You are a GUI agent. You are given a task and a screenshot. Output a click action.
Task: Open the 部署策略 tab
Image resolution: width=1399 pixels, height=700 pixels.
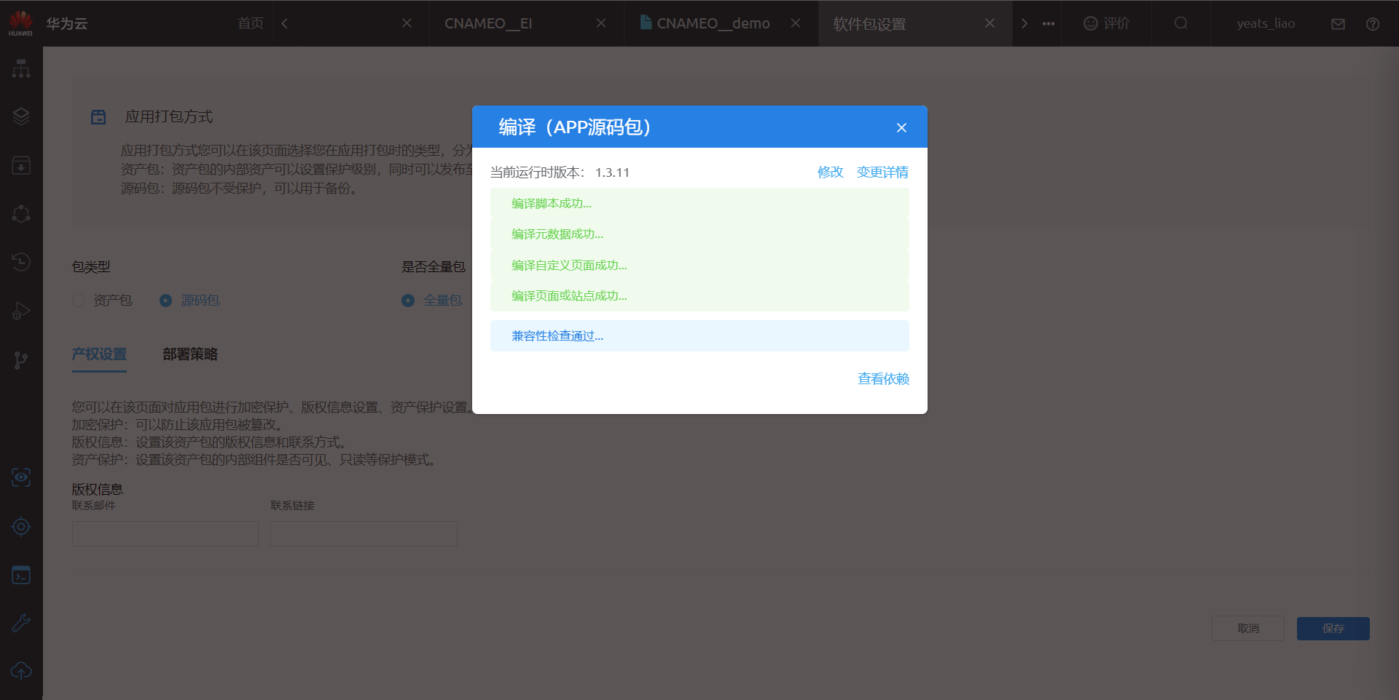click(190, 354)
